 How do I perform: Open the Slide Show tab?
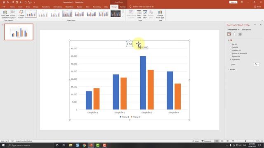point(69,7)
